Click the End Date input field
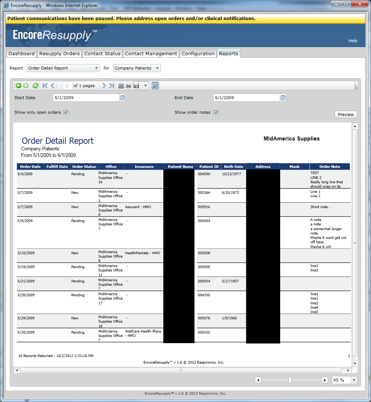The height and width of the screenshot is (402, 371). click(246, 98)
